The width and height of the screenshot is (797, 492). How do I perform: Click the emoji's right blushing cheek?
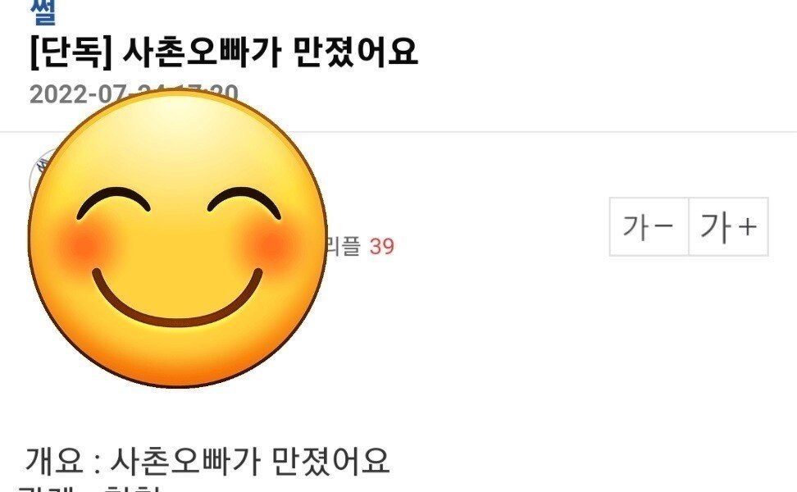[271, 245]
